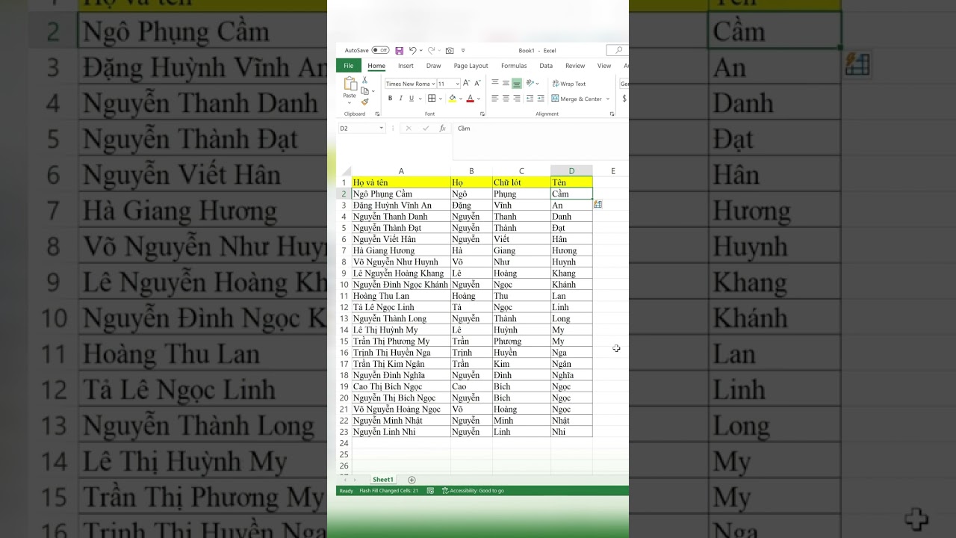Open Font Color dropdown arrow

[x=479, y=99]
